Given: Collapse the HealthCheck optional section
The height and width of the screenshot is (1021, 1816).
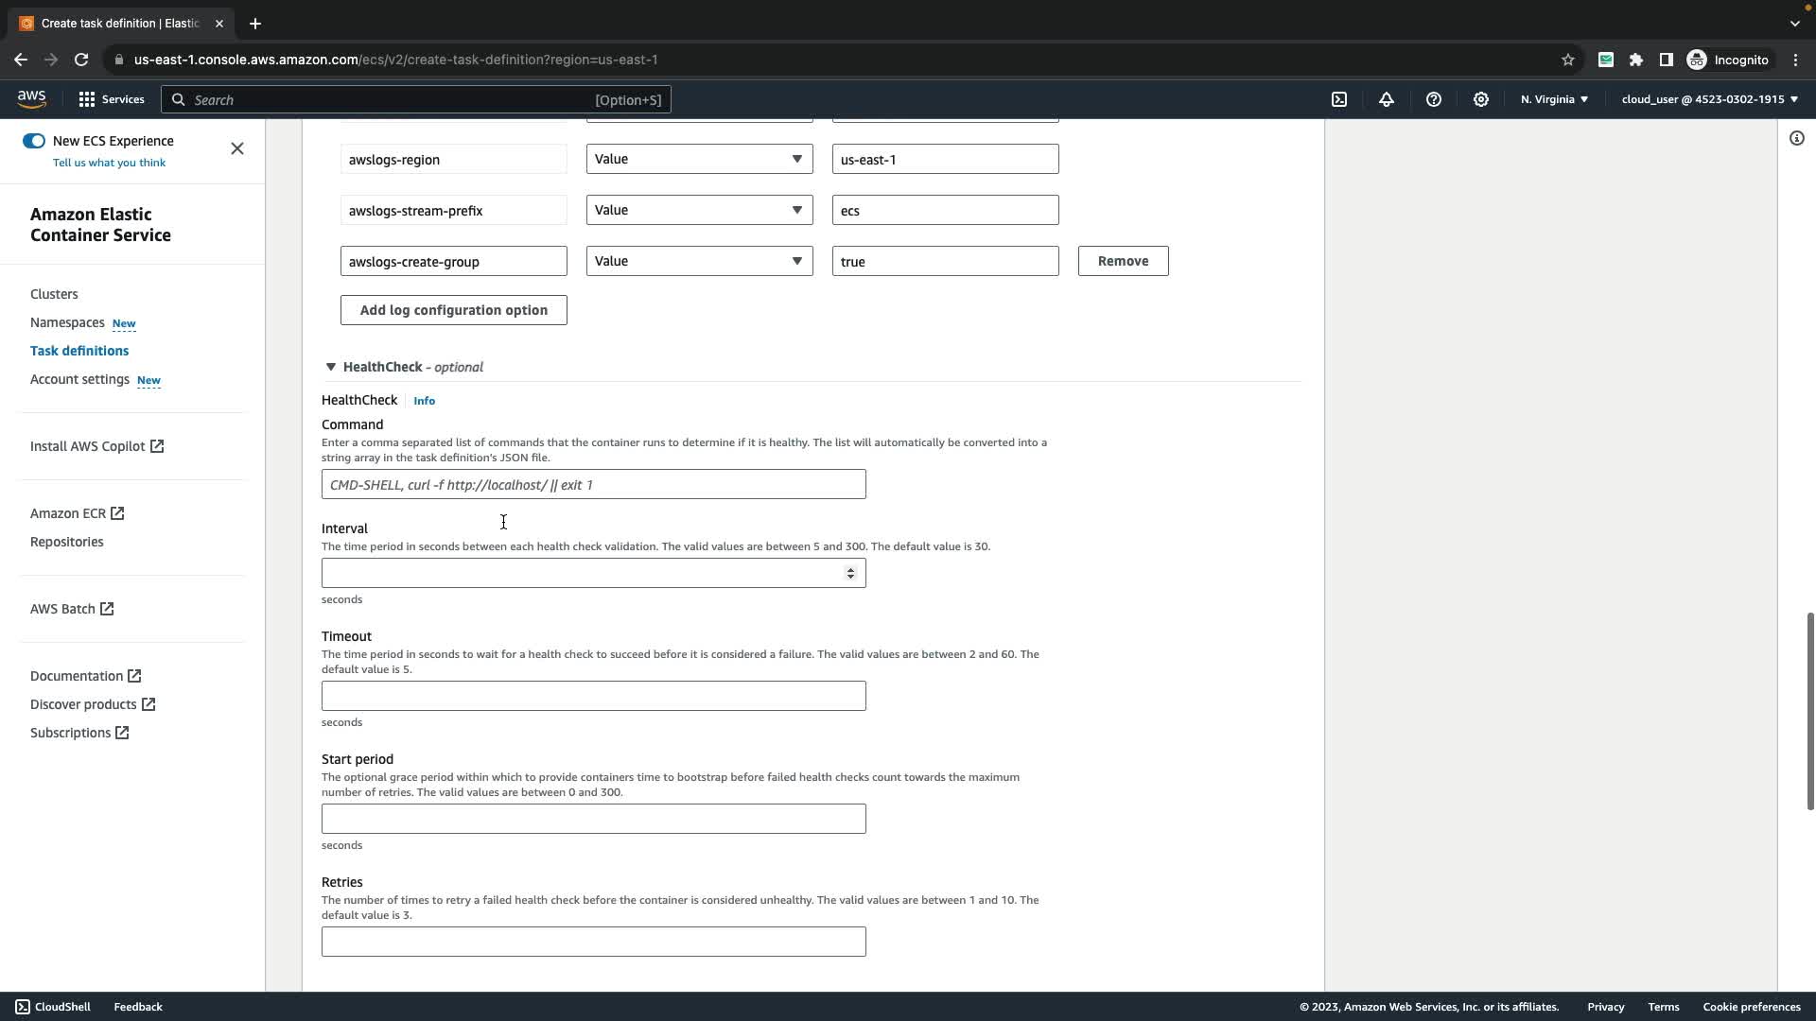Looking at the screenshot, I should [331, 367].
